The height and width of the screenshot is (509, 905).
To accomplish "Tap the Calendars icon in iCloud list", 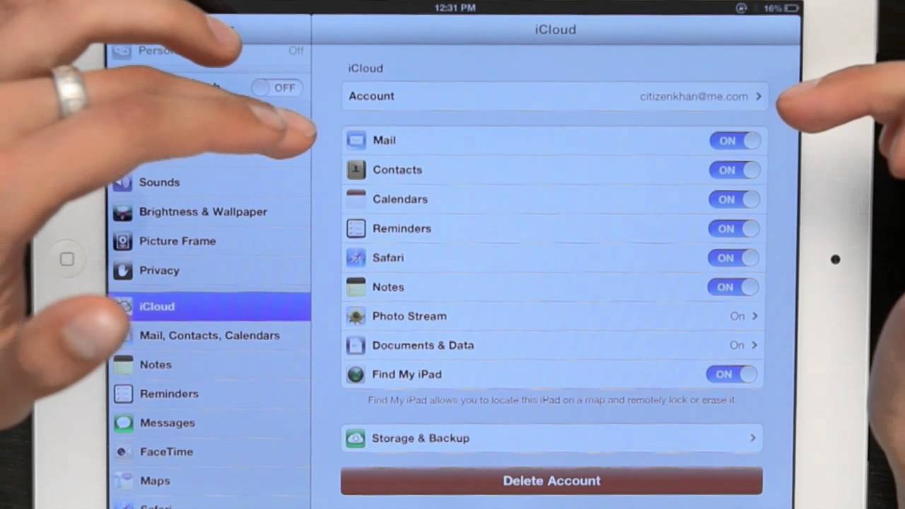I will [356, 199].
